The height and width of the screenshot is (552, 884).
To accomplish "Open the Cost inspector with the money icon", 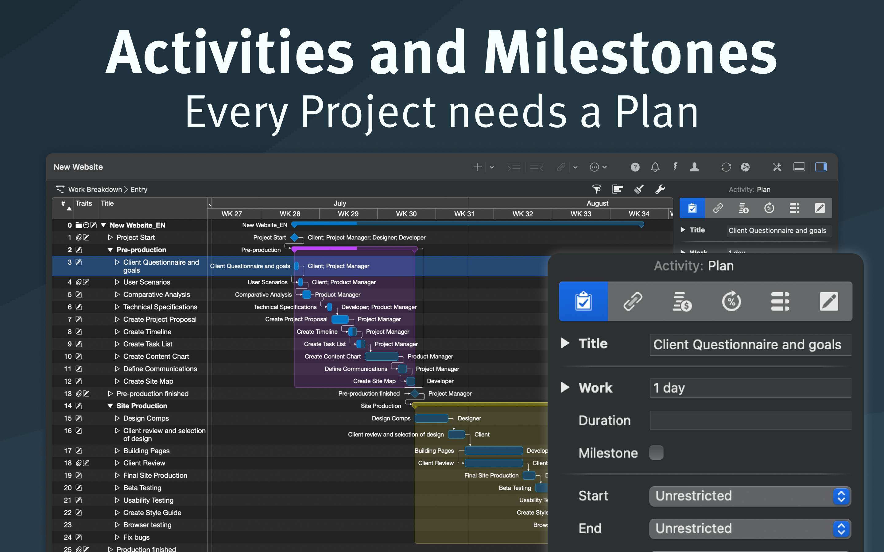I will coord(682,301).
